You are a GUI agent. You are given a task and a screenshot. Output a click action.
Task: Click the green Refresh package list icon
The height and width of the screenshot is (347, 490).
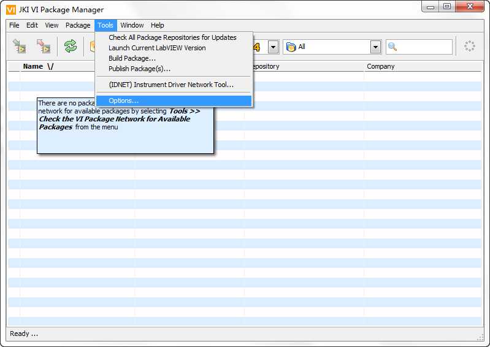click(x=71, y=46)
